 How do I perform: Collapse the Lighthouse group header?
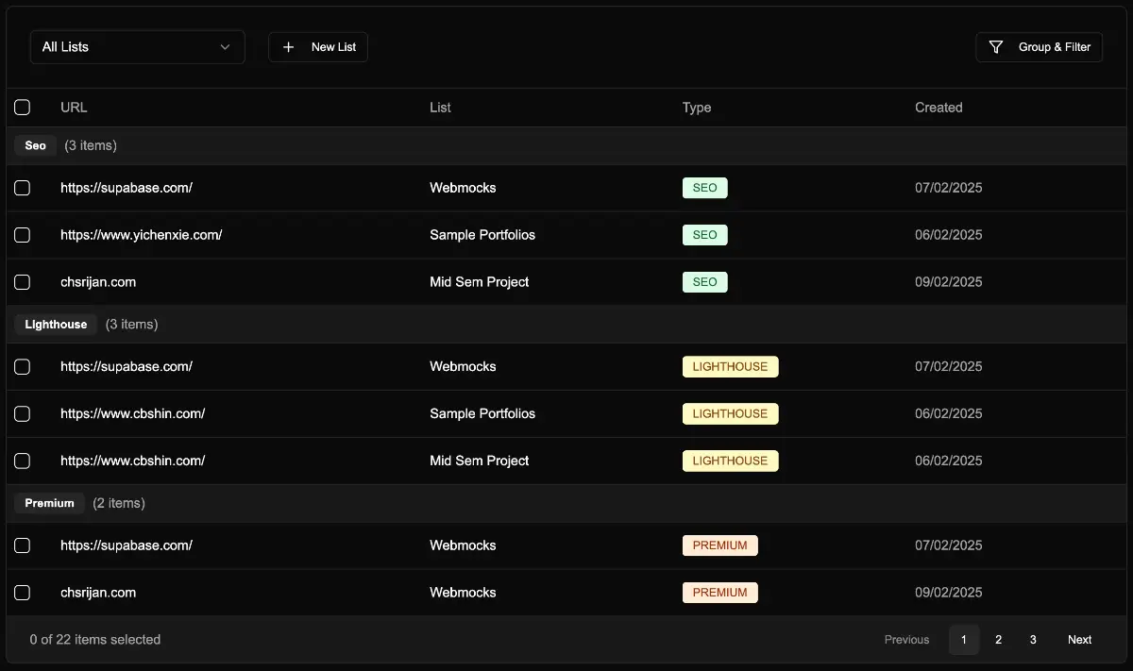pyautogui.click(x=56, y=325)
